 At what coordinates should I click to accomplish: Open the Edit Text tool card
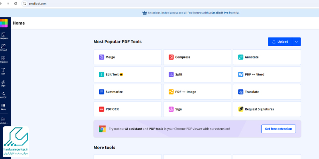[x=128, y=74]
